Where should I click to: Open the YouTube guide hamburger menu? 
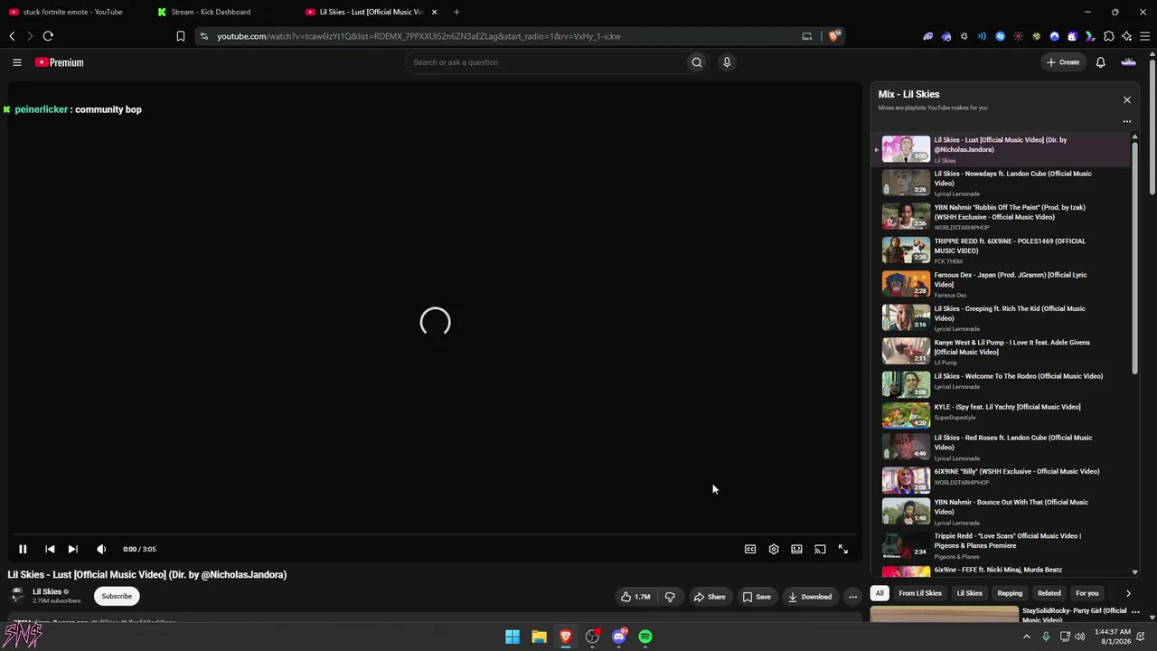17,62
